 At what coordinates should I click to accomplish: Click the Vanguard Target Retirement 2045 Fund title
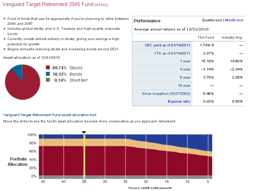[55, 4]
